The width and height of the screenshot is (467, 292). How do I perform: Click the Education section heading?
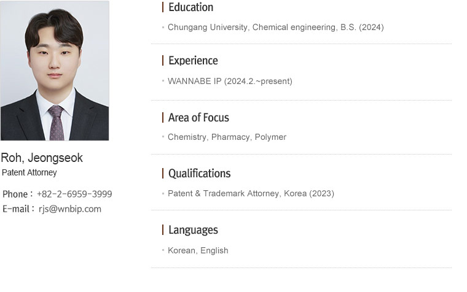[191, 7]
